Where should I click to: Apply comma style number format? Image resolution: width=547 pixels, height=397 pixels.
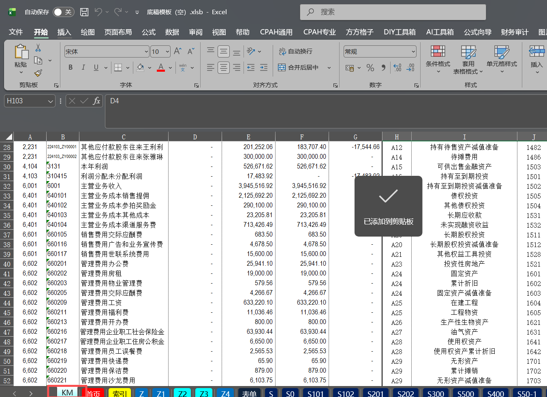pos(383,68)
